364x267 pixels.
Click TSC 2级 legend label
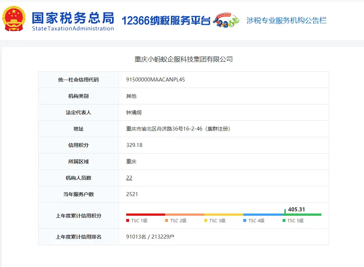point(178,220)
